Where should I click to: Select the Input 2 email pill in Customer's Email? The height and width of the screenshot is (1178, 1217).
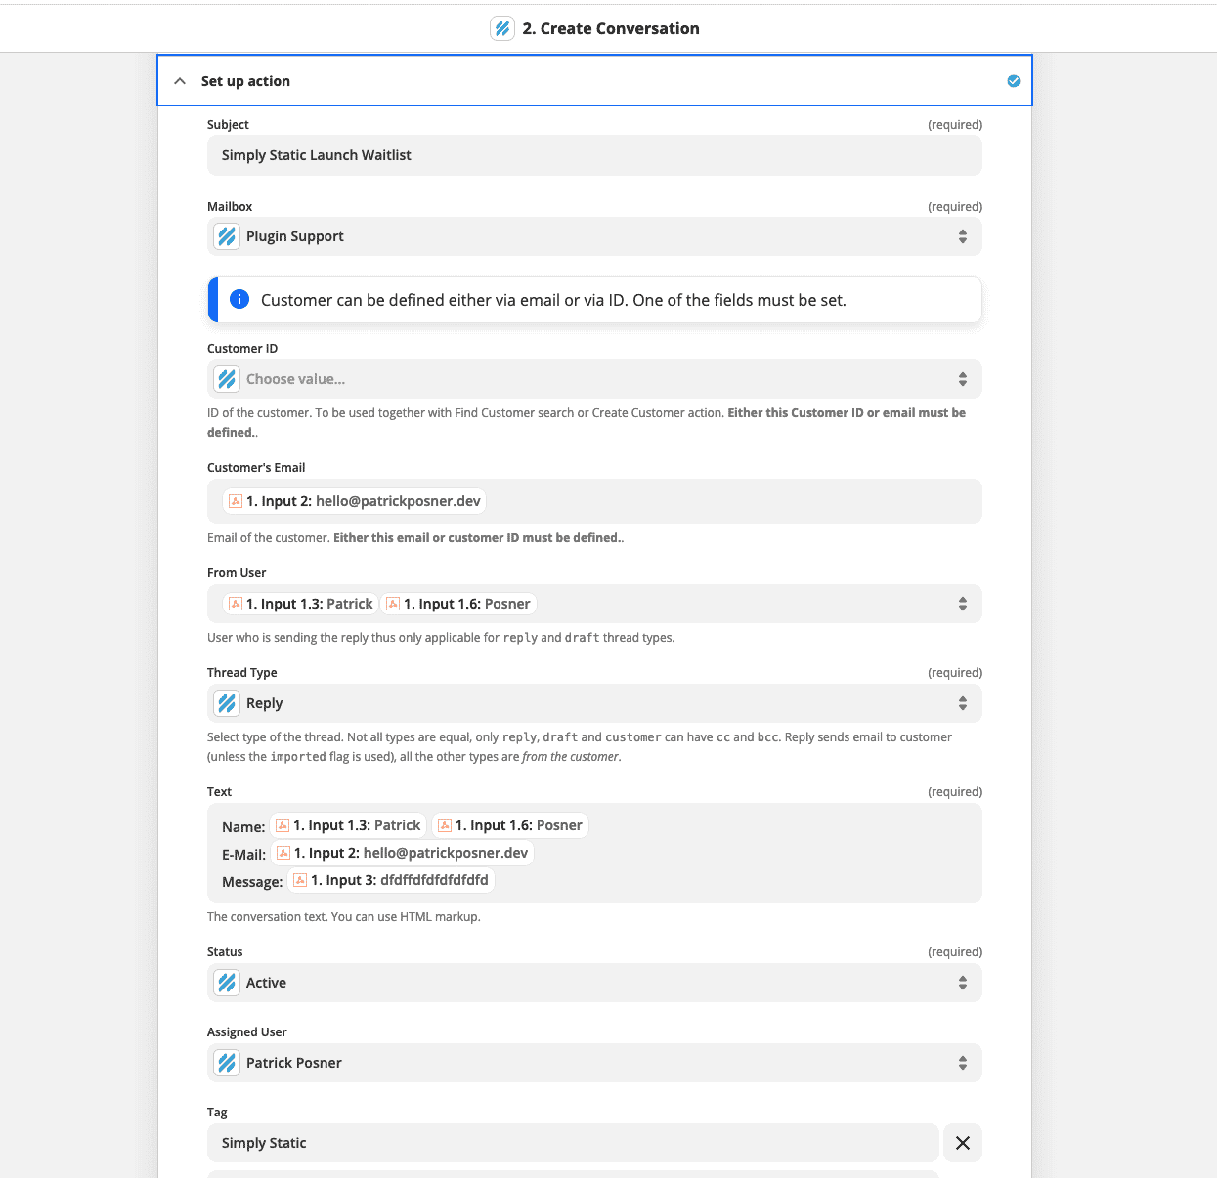[x=355, y=501]
